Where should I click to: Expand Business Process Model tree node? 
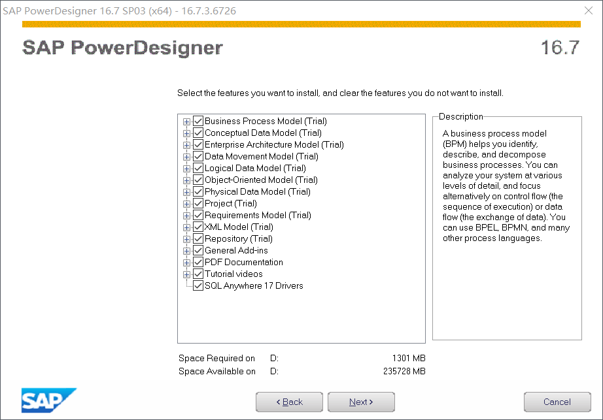point(186,121)
